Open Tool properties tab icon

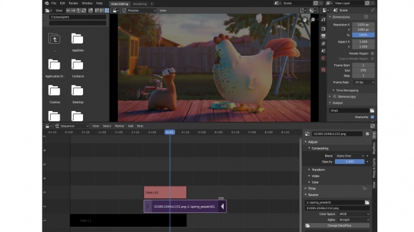click(x=323, y=20)
